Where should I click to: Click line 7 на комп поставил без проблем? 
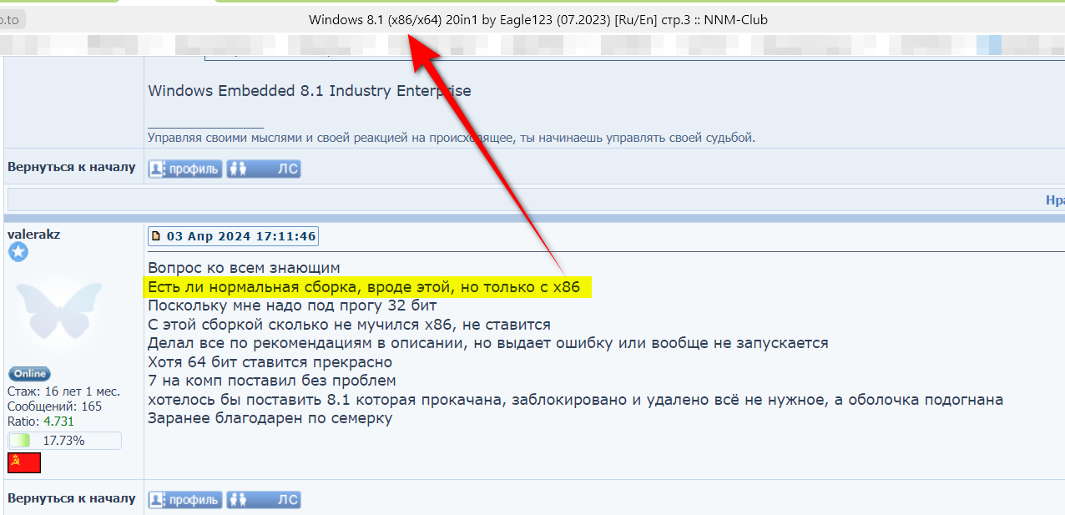[x=271, y=381]
